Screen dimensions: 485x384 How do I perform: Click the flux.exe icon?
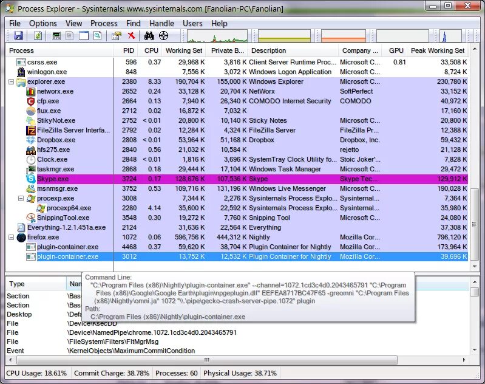click(30, 111)
